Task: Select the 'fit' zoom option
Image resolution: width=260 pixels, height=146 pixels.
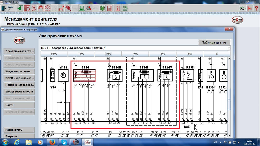Action: 217,54
